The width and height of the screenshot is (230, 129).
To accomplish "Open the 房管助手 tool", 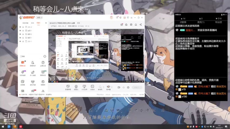I will pyautogui.click(x=33, y=64).
